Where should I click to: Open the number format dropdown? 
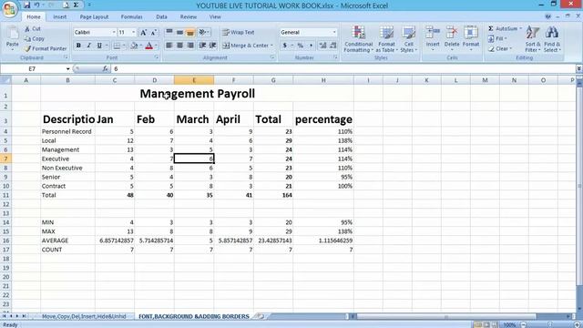[334, 33]
